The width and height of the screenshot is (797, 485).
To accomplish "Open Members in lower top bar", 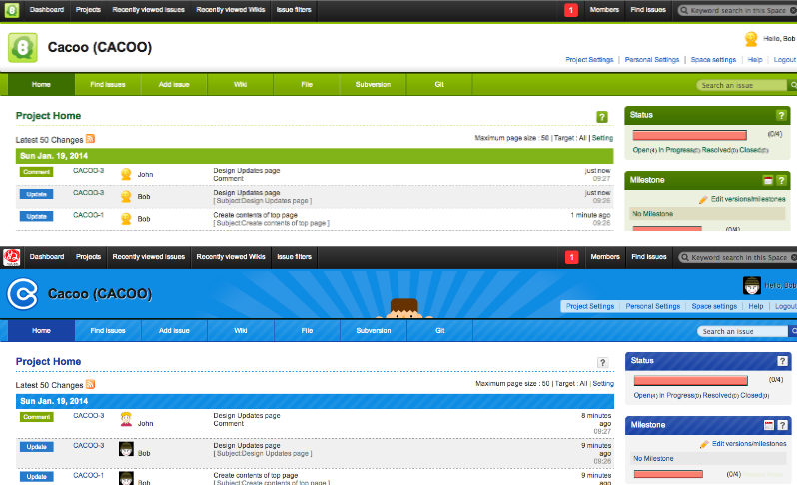I will (x=605, y=257).
